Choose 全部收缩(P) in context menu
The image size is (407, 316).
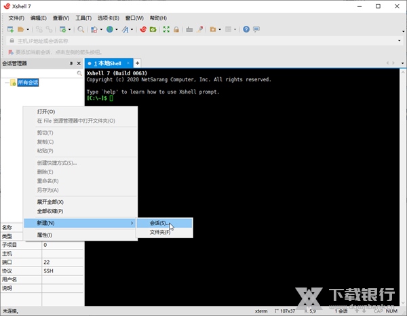coord(80,211)
